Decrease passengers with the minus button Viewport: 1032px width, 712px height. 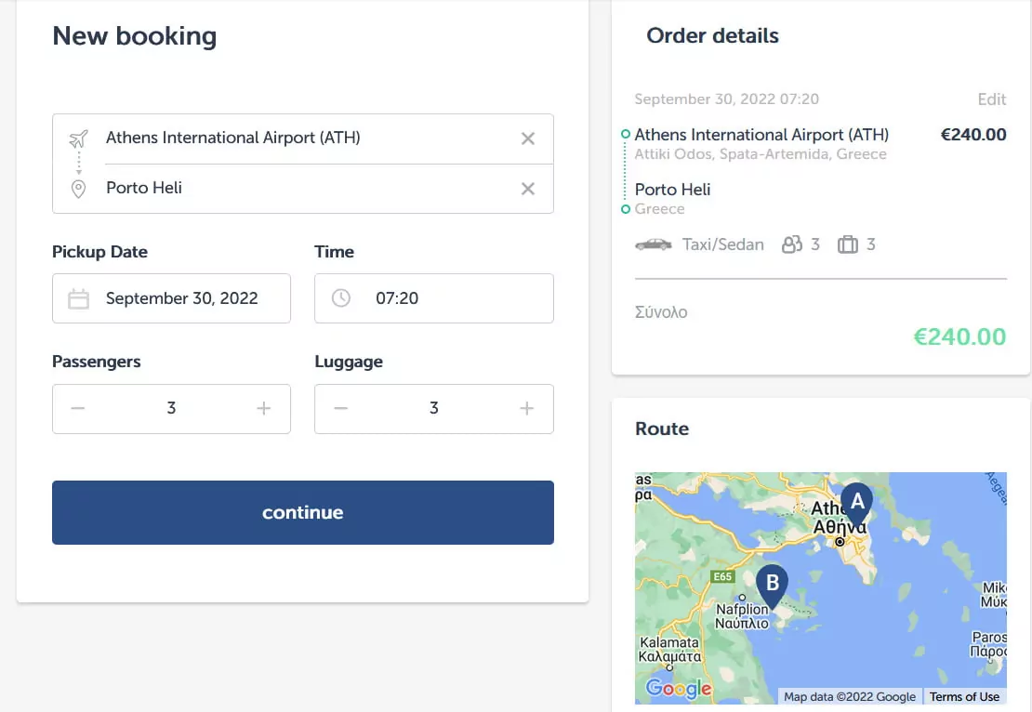pyautogui.click(x=78, y=409)
